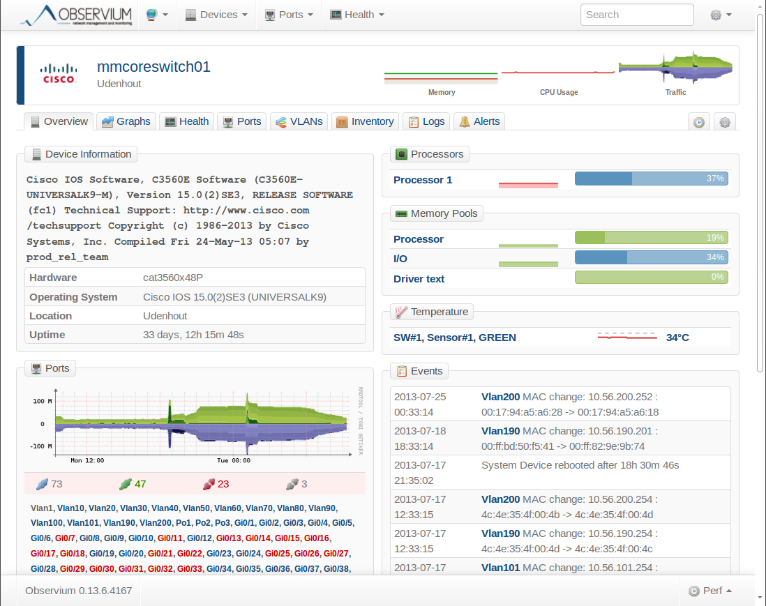This screenshot has height=606, width=766.
Task: Open the I/O memory pool link
Action: [x=400, y=259]
